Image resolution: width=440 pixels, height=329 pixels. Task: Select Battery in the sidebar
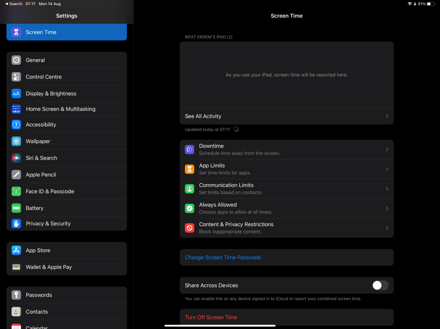[x=67, y=208]
